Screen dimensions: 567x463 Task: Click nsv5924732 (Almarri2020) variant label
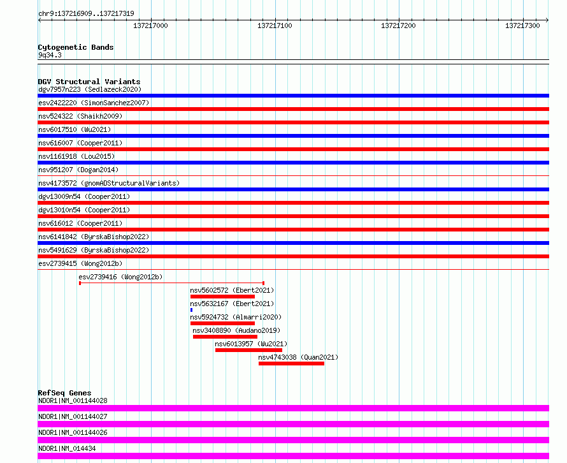(236, 317)
